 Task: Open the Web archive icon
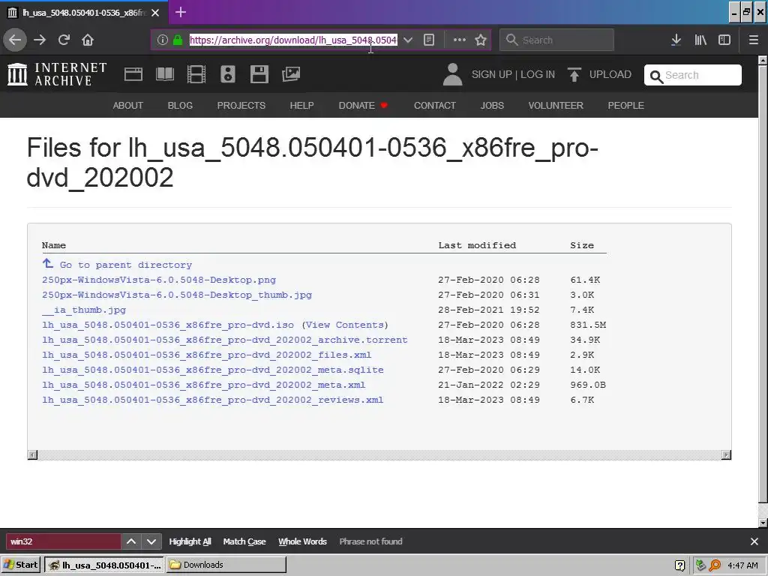pyautogui.click(x=133, y=74)
